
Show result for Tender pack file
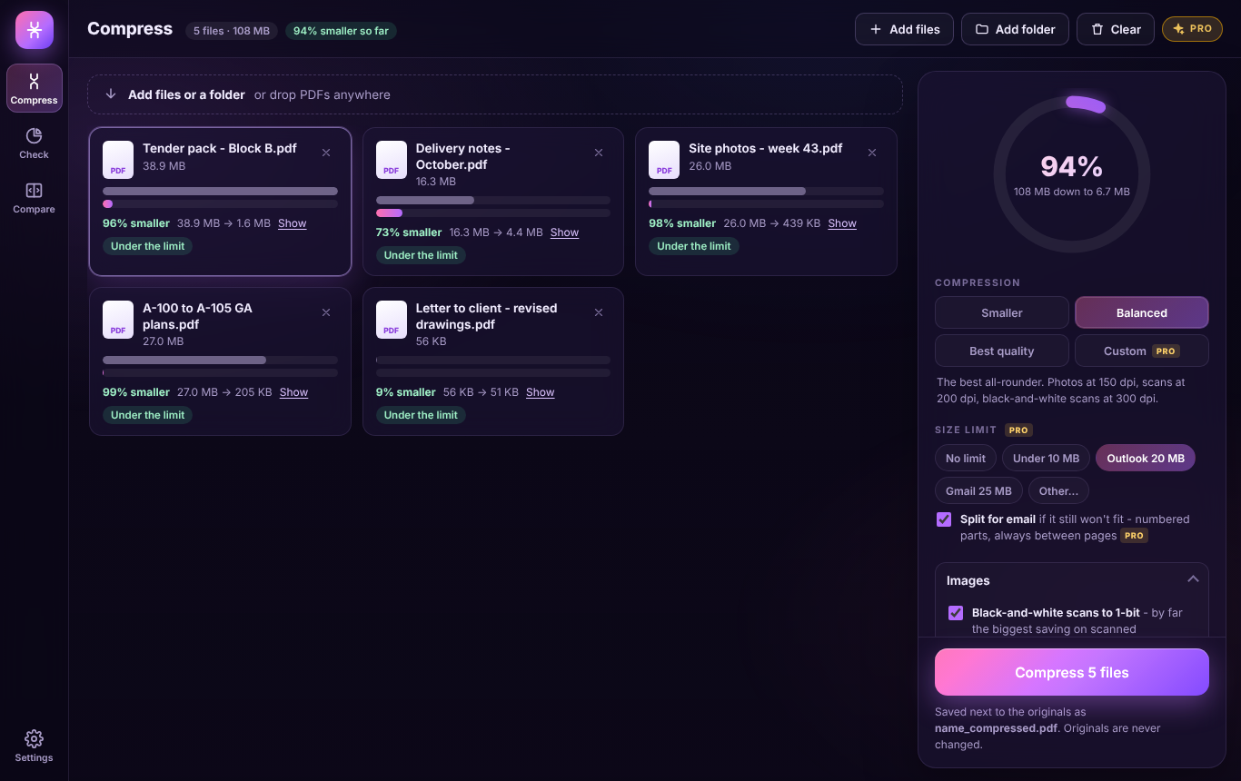coord(293,223)
